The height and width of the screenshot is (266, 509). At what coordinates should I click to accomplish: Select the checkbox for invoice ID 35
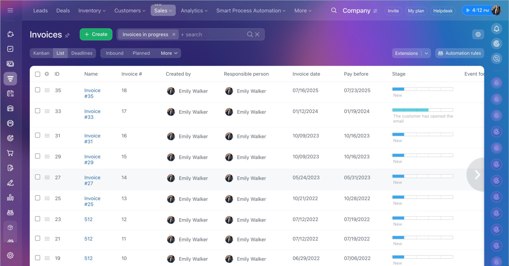(37, 90)
